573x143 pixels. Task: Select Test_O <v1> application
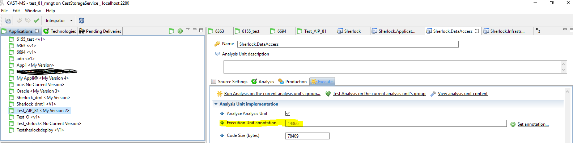[28, 117]
